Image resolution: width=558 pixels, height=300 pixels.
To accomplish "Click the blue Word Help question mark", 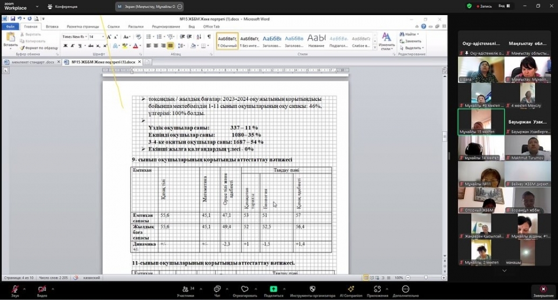I will point(424,26).
